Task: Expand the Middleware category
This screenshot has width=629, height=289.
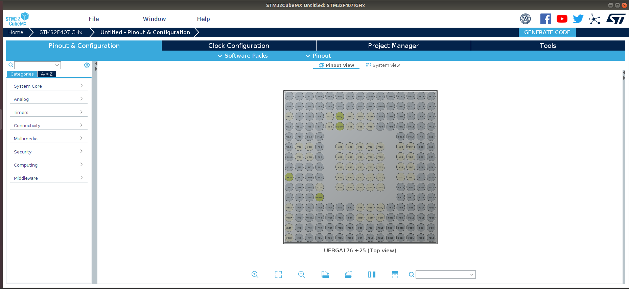Action: (x=49, y=178)
